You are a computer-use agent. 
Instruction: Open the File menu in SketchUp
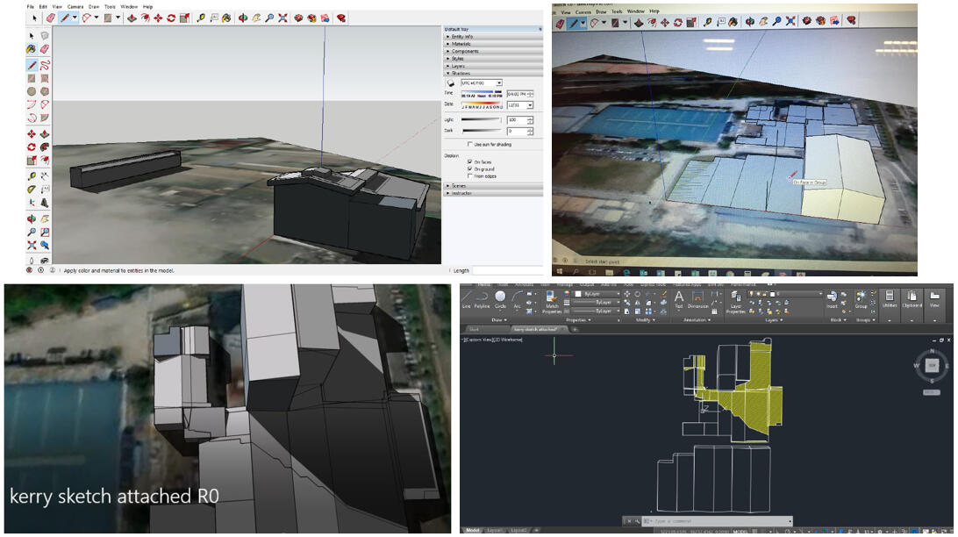click(x=30, y=6)
